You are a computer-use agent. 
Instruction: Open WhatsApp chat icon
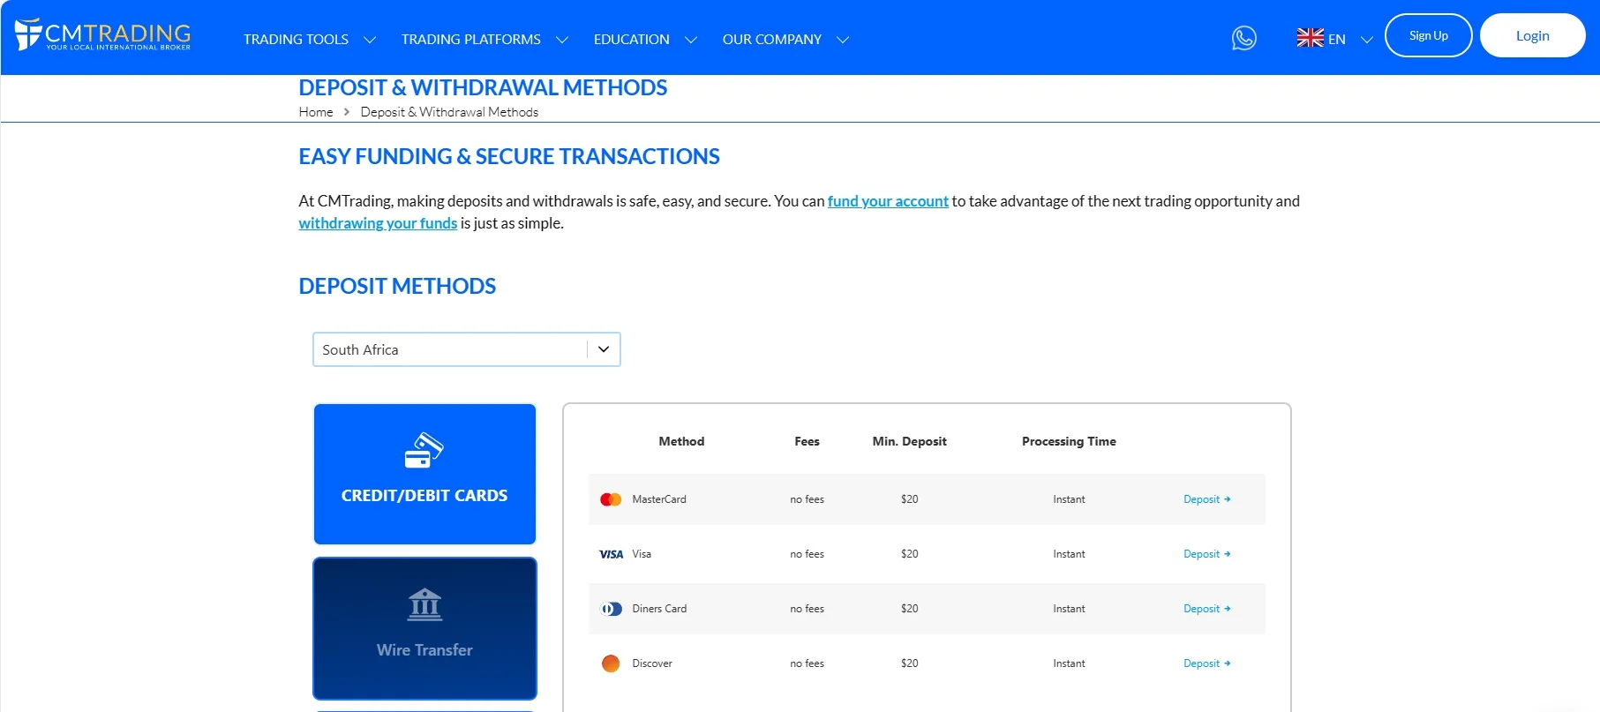(1243, 38)
